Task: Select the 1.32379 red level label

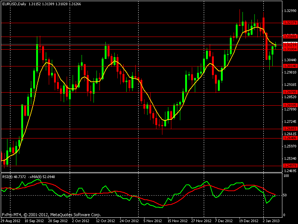Action: coord(290,23)
